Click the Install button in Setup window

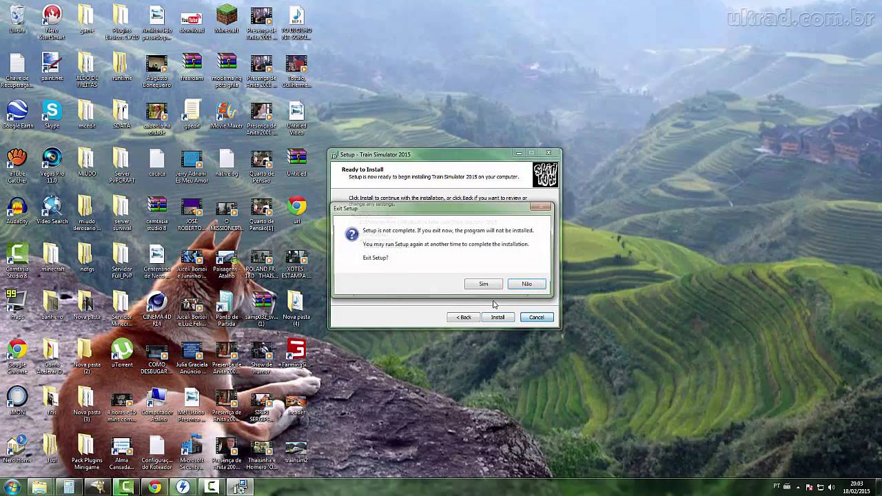[498, 318]
